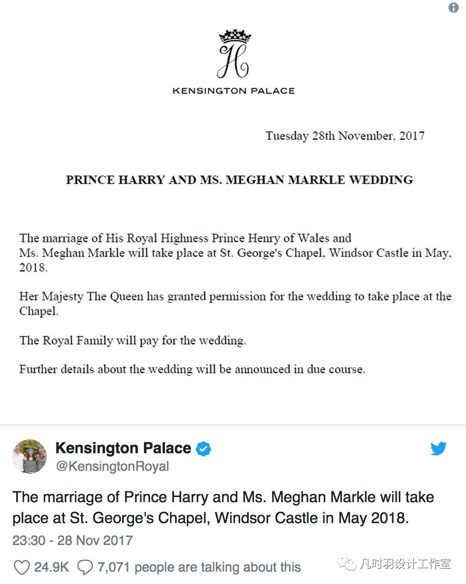Click the crowned H monogram logo

(233, 54)
